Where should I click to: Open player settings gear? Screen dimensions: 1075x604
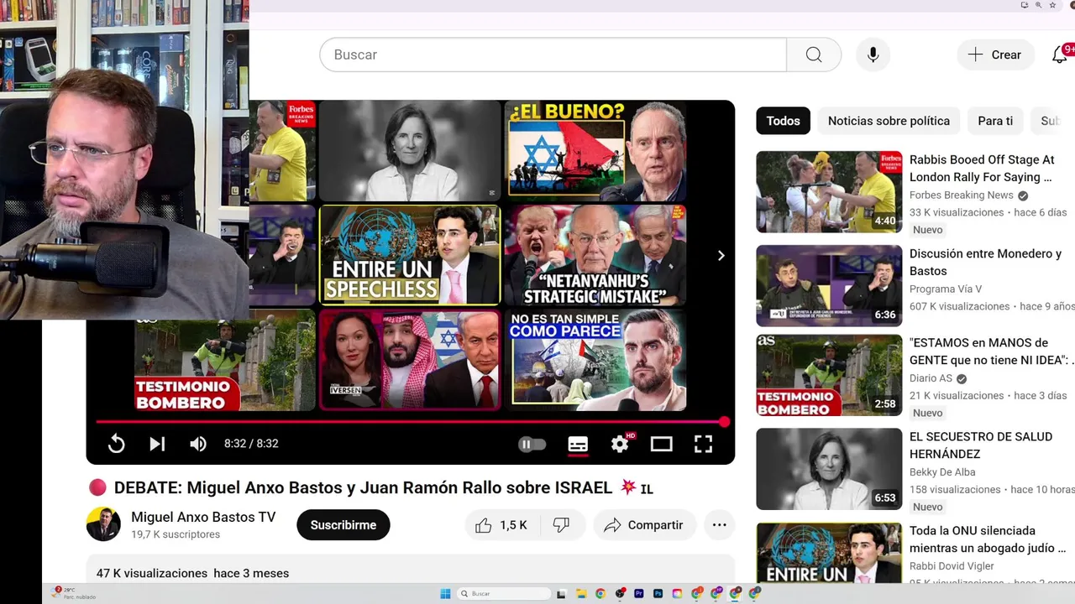[x=620, y=444]
